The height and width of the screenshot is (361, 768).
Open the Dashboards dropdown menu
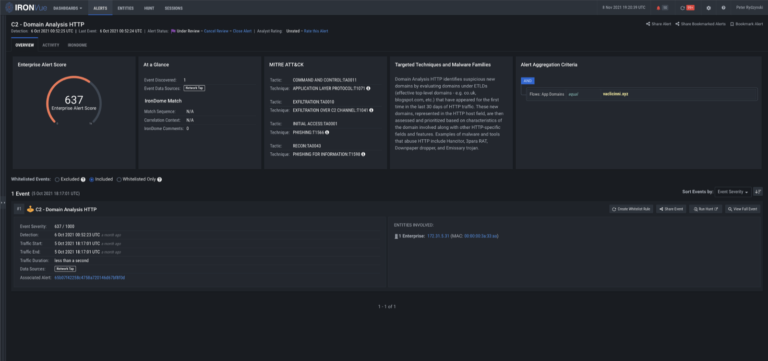(x=68, y=8)
